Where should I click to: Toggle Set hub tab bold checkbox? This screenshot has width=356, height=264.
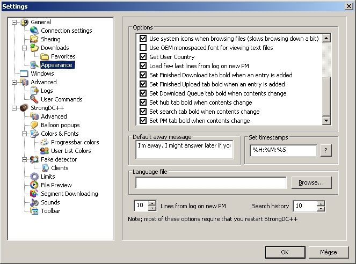point(143,102)
